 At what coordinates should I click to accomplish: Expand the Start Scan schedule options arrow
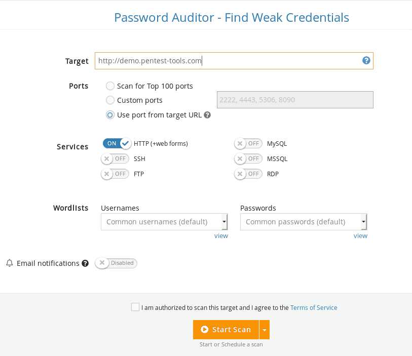click(265, 329)
